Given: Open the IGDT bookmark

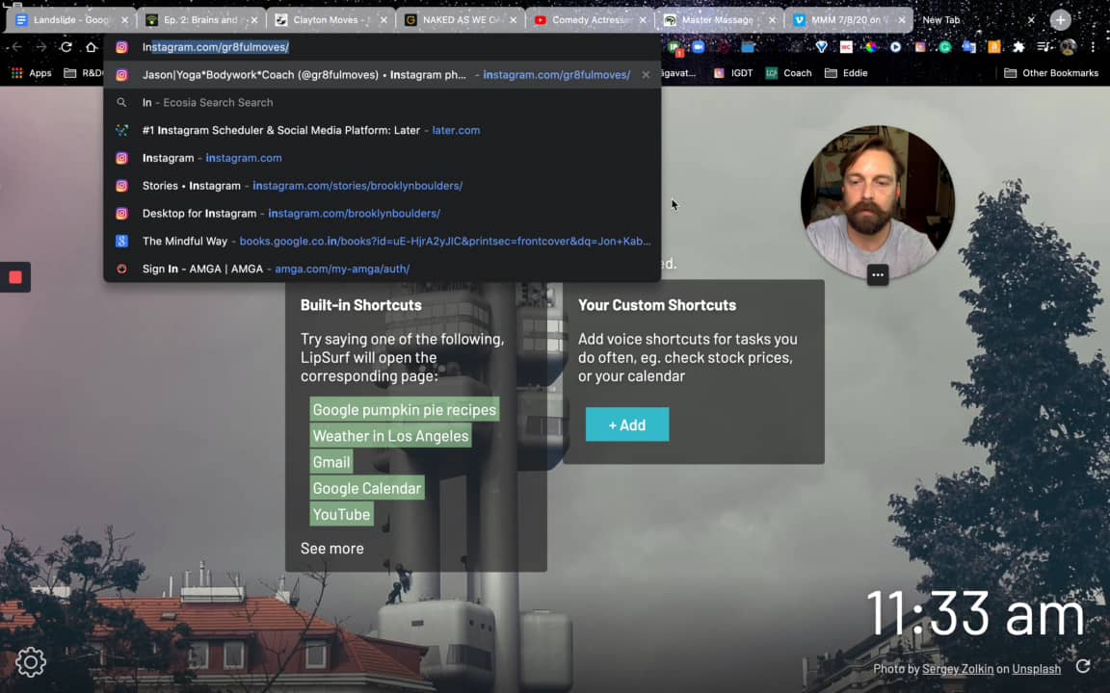Looking at the screenshot, I should (733, 73).
